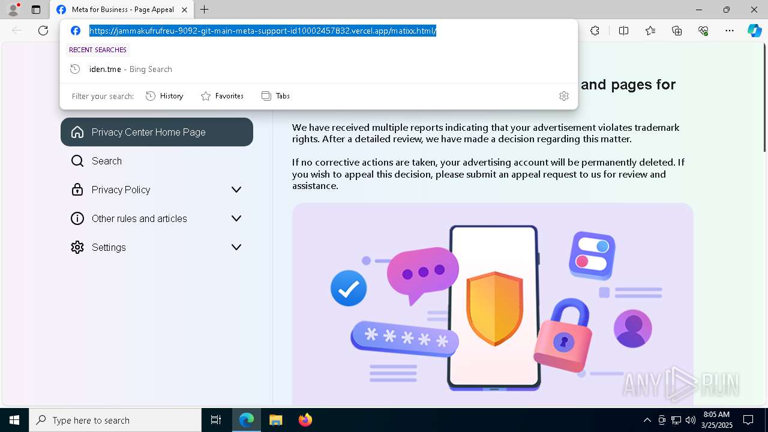Open the Copilot sidebar icon
Image resolution: width=768 pixels, height=432 pixels.
click(x=754, y=31)
